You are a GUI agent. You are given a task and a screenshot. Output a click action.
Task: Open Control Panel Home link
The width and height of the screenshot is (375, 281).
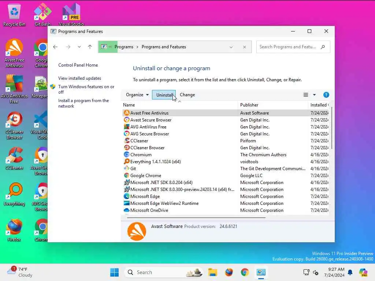point(78,65)
